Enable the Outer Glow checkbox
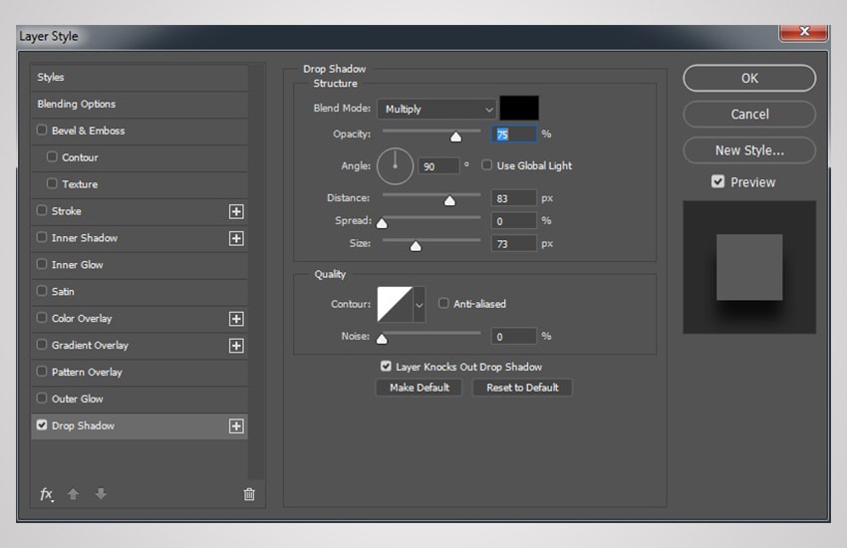847x548 pixels. pos(42,398)
